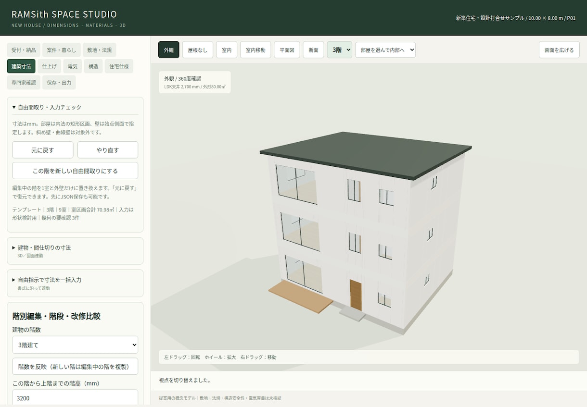Screen dimensions: 587x407
Task: Click the 外観 / 360度確認 view label
Action: (182, 78)
